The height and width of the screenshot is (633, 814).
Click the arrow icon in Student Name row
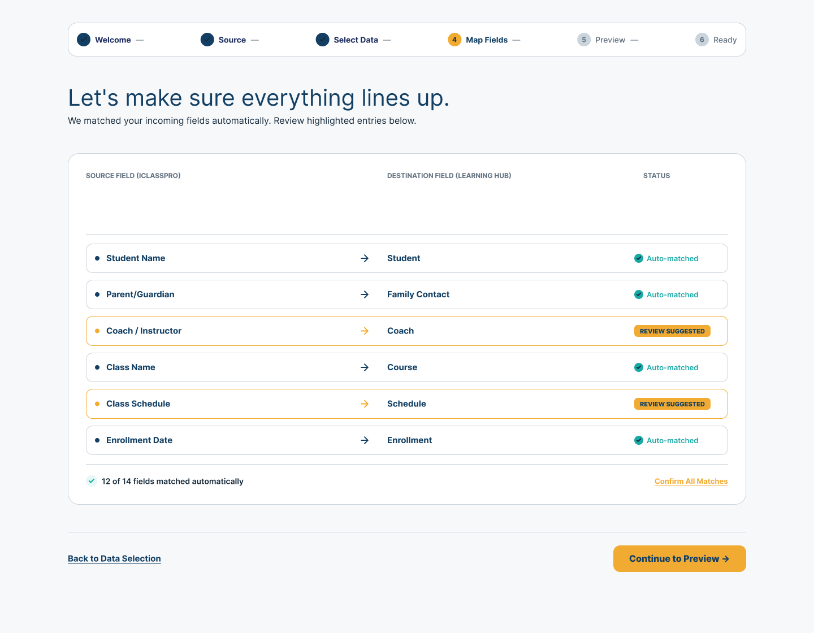365,258
